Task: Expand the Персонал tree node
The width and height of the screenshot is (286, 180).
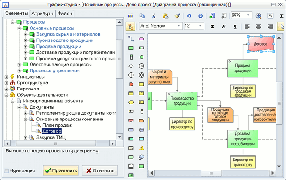Action: coord(6,89)
